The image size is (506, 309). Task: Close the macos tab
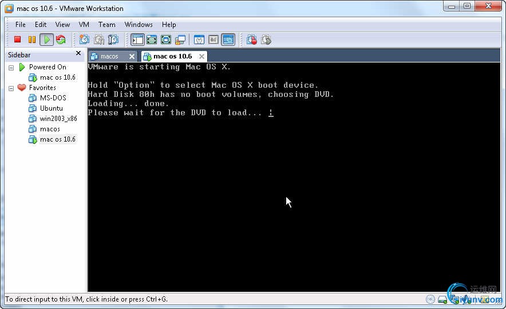tap(132, 57)
